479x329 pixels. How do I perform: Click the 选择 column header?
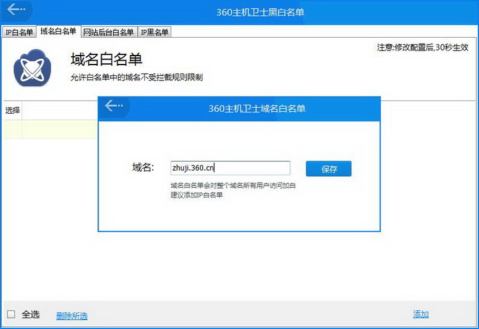point(13,110)
